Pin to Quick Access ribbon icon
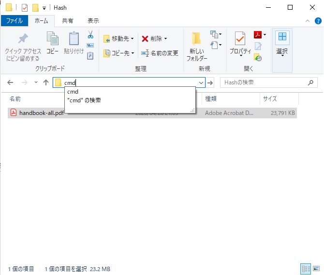The width and height of the screenshot is (324, 275). click(23, 47)
